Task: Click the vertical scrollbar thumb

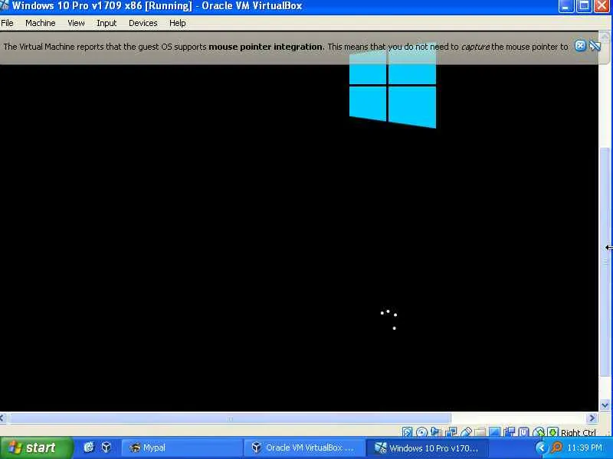Action: pyautogui.click(x=605, y=262)
